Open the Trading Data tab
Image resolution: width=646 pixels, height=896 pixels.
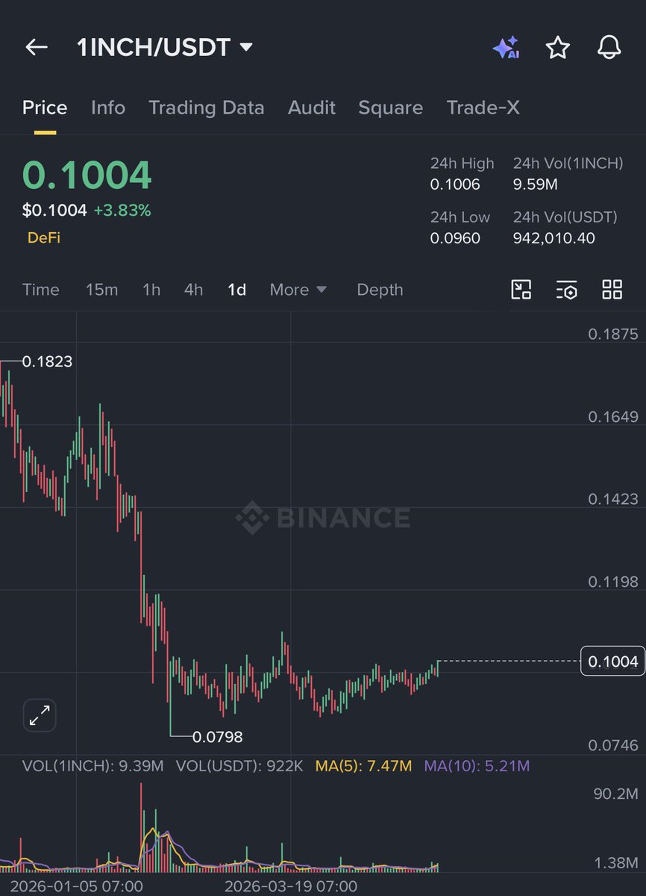click(207, 108)
